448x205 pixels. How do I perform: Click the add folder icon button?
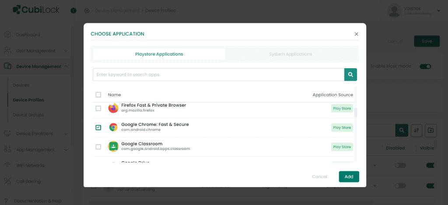pos(430,130)
